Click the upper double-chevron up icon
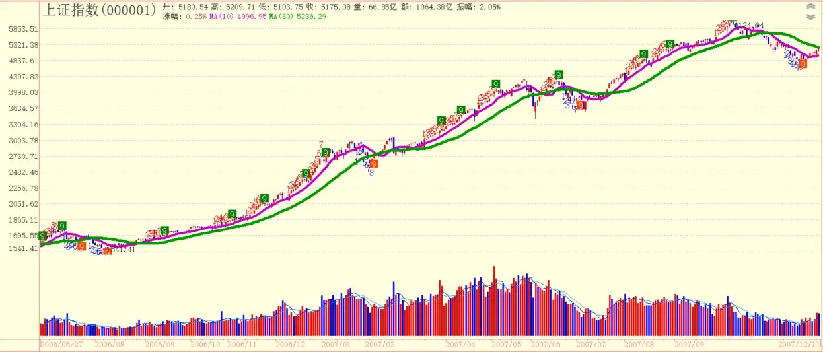823x352 pixels. click(810, 7)
